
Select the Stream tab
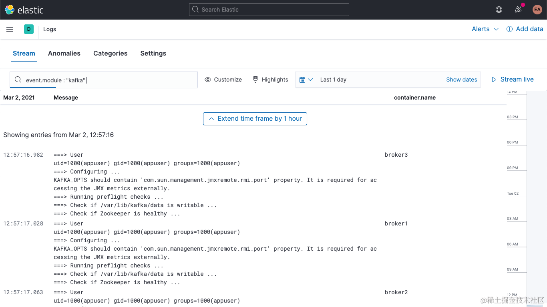coord(24,53)
